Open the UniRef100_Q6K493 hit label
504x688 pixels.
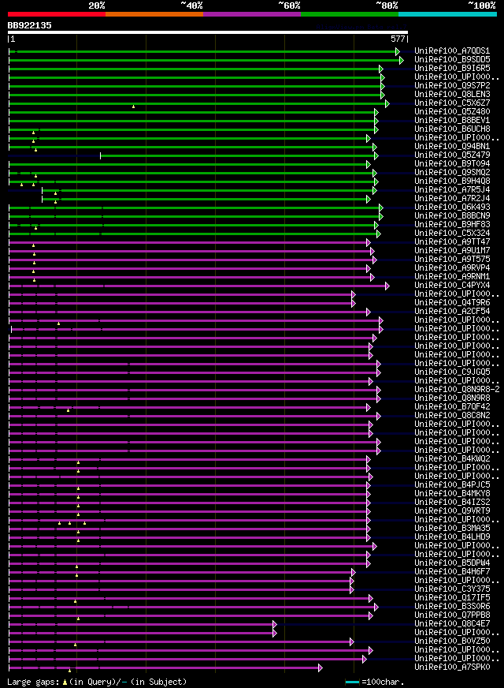(x=452, y=207)
